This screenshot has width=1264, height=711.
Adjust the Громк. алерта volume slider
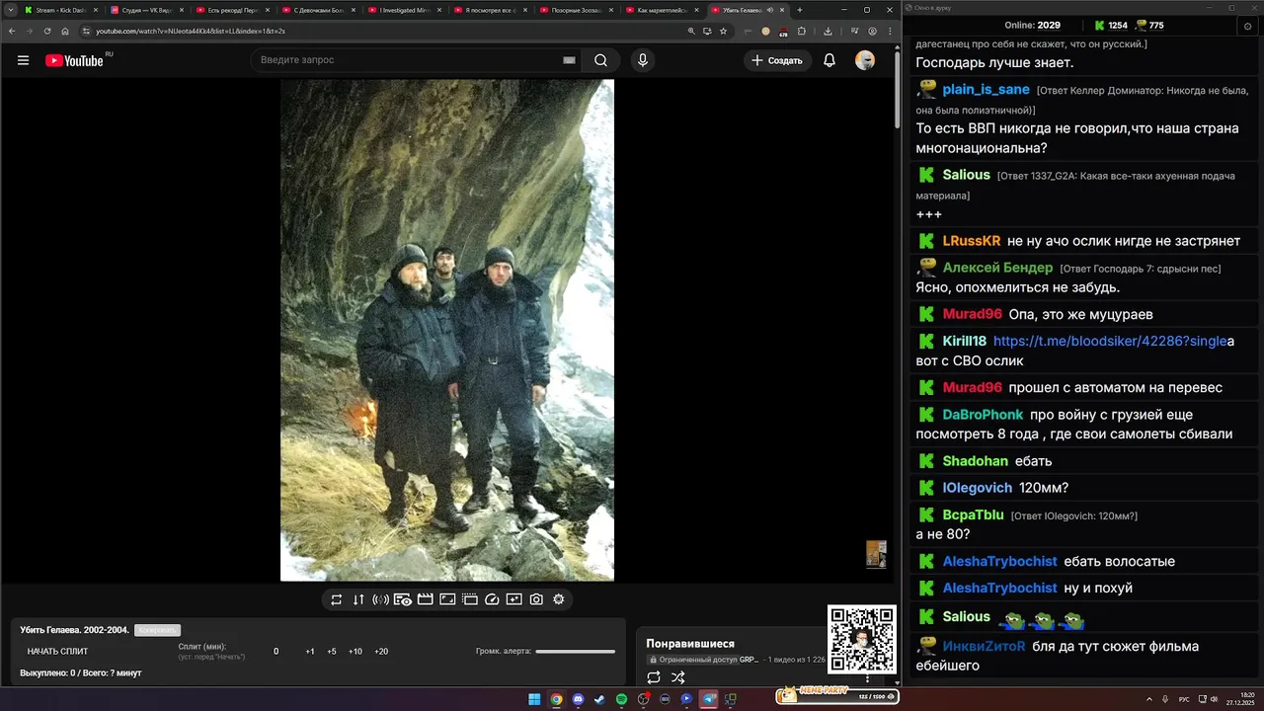click(575, 651)
